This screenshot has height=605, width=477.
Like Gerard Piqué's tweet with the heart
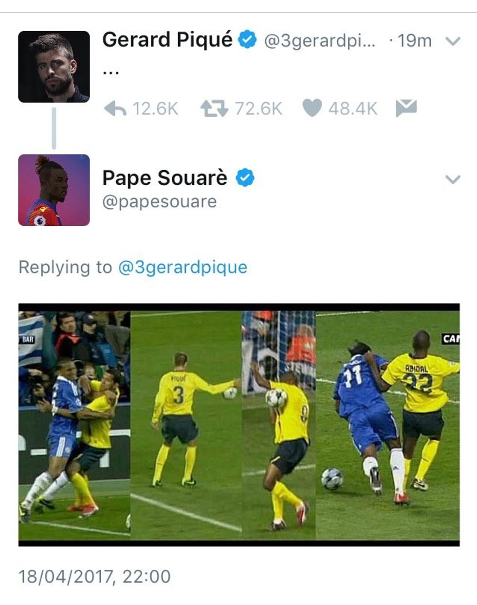click(x=312, y=108)
